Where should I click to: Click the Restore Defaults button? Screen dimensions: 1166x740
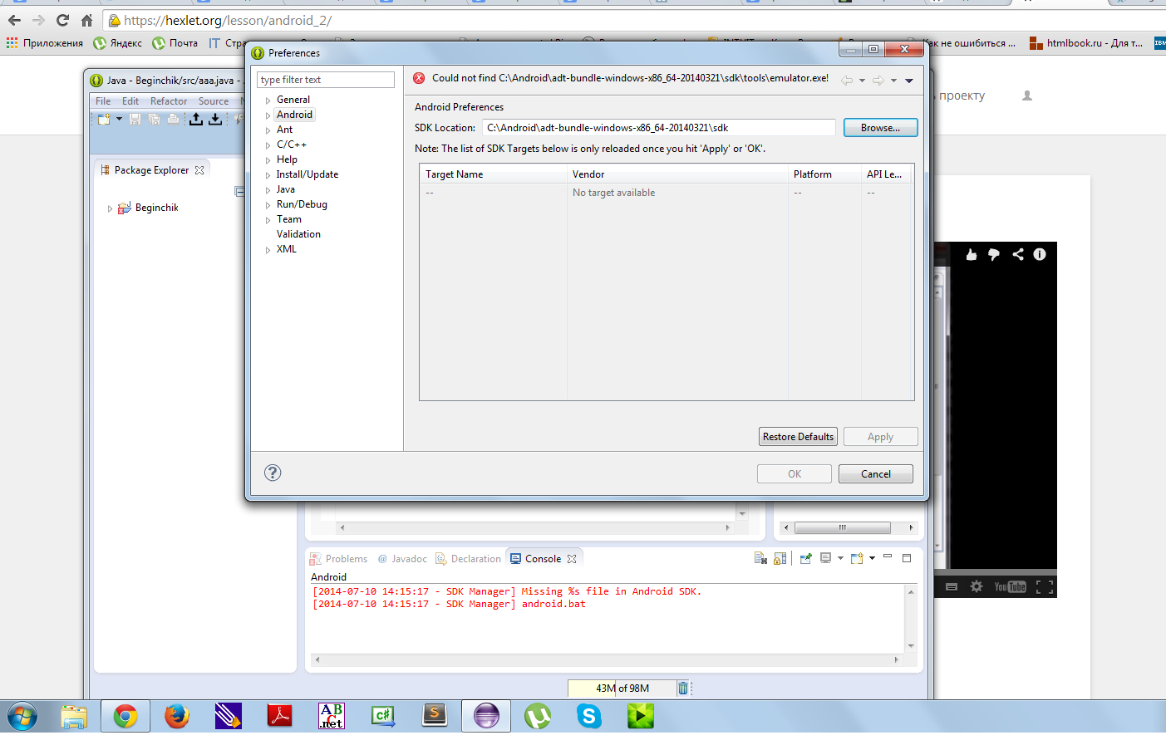coord(798,437)
